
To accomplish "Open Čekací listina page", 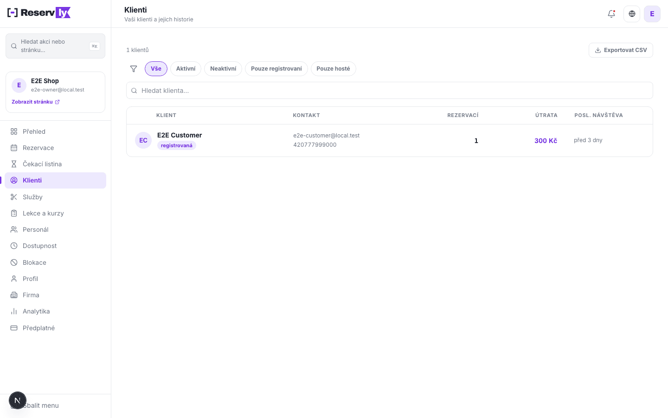I will tap(55, 164).
